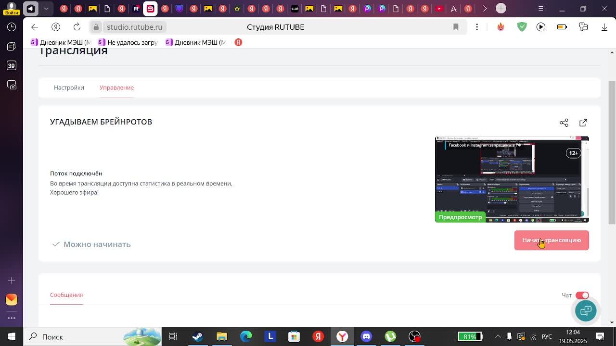Open broadcast in new window icon
616x346 pixels.
[x=583, y=123]
